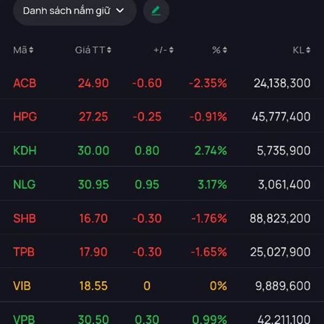This screenshot has height=324, width=324.
Task: Sort by the +/- column sort arrows
Action: pyautogui.click(x=171, y=50)
